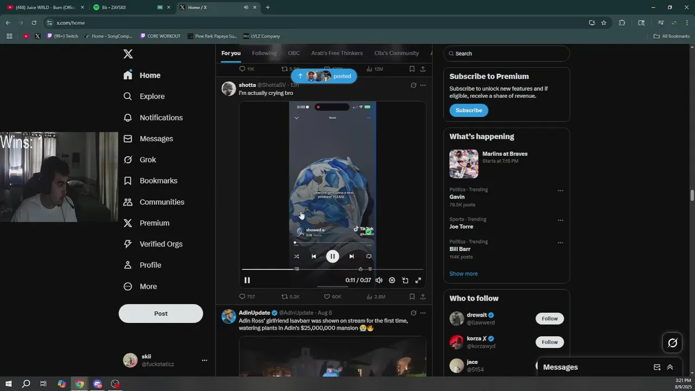This screenshot has width=695, height=391.
Task: Open options for the Bill Barr trend
Action: point(560,243)
